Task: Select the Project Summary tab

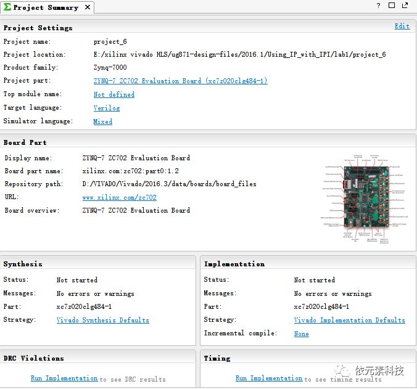Action: tap(46, 7)
